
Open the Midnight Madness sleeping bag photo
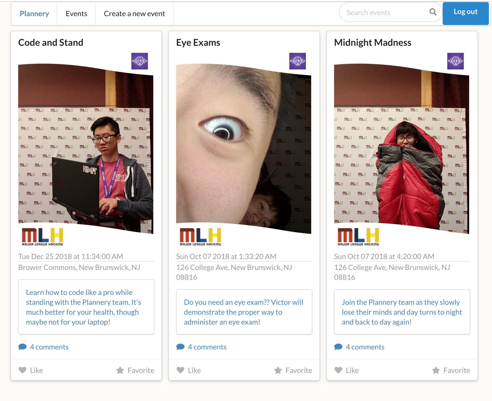click(402, 149)
